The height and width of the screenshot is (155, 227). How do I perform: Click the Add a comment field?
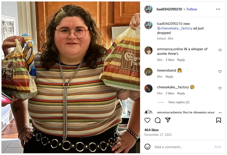pyautogui.click(x=183, y=147)
